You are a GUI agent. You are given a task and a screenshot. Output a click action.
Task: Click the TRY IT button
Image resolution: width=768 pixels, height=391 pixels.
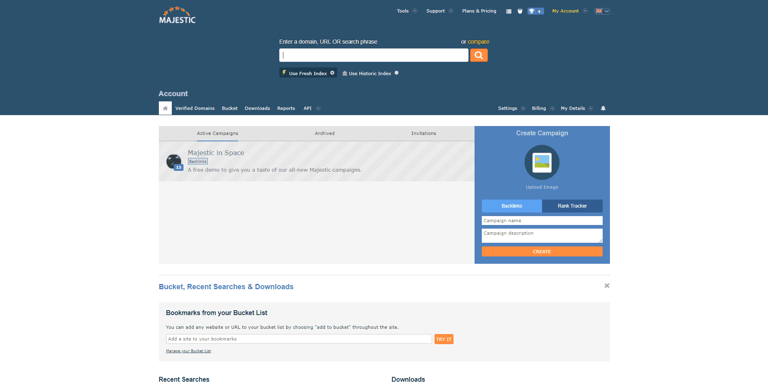click(444, 339)
